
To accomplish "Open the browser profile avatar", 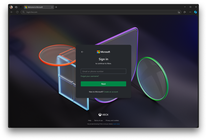I will pos(11,7).
